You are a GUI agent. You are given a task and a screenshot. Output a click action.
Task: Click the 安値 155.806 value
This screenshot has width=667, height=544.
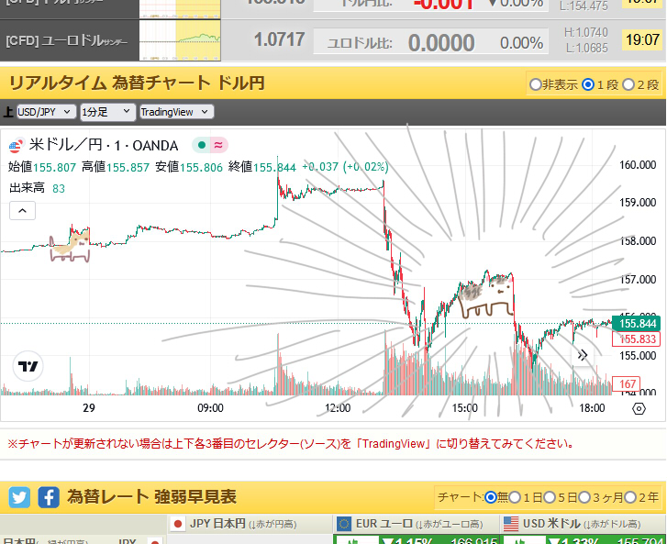(x=189, y=167)
